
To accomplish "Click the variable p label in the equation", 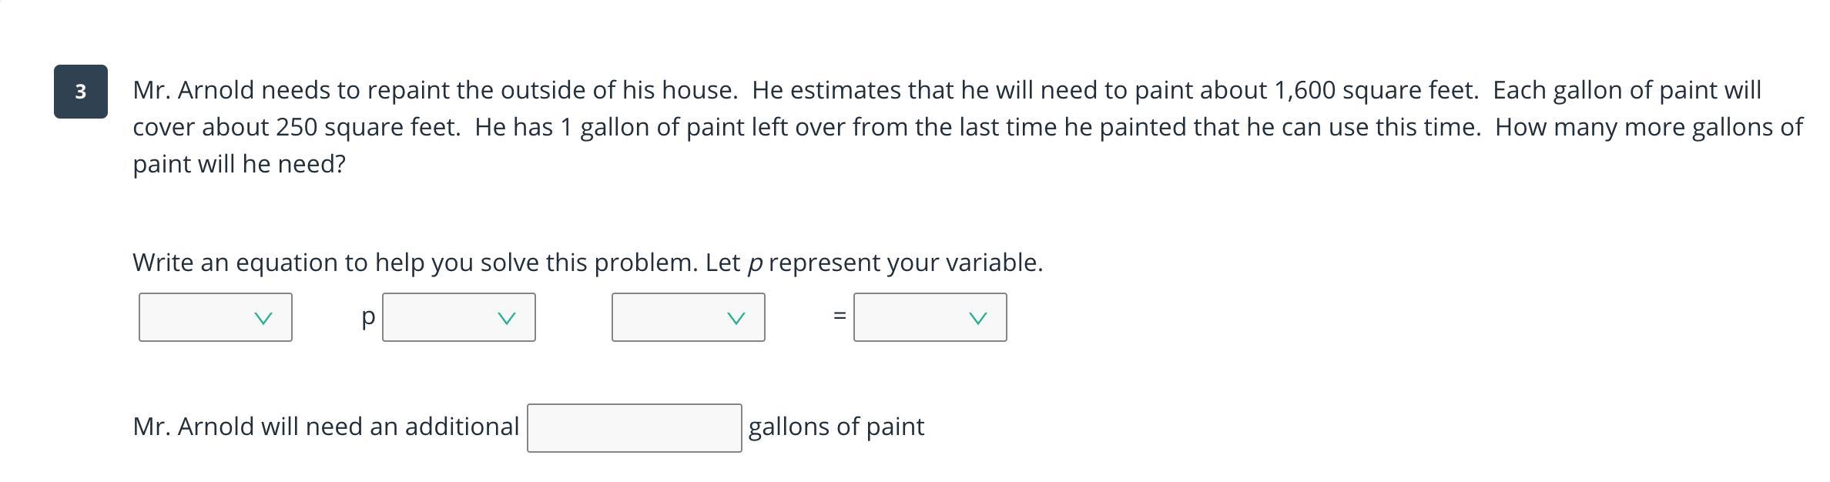I will [368, 316].
